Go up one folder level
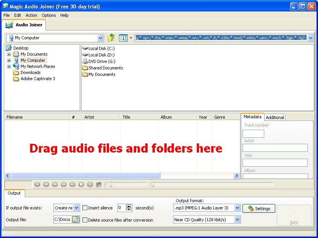 [x=111, y=38]
